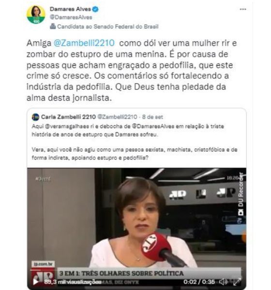Viewport: 271px width, 290px height.
Task: Open the quoted tweet date 8 de set
Action: click(152, 117)
